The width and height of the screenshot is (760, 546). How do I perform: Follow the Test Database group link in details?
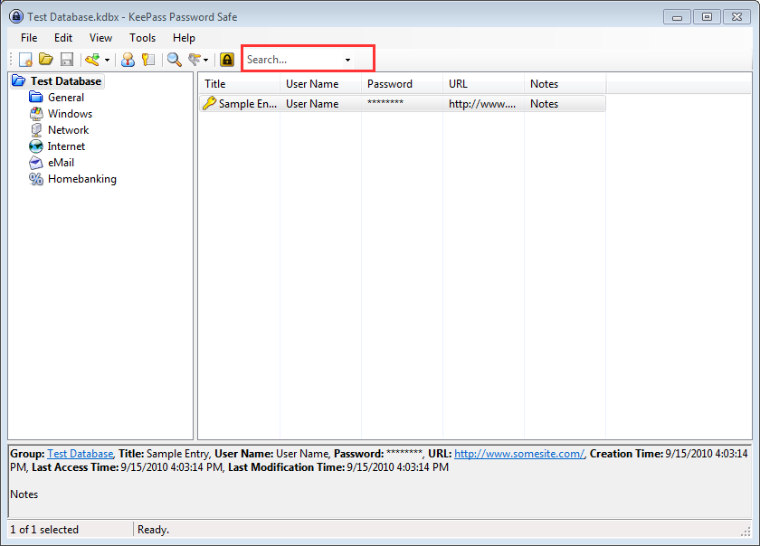point(80,454)
